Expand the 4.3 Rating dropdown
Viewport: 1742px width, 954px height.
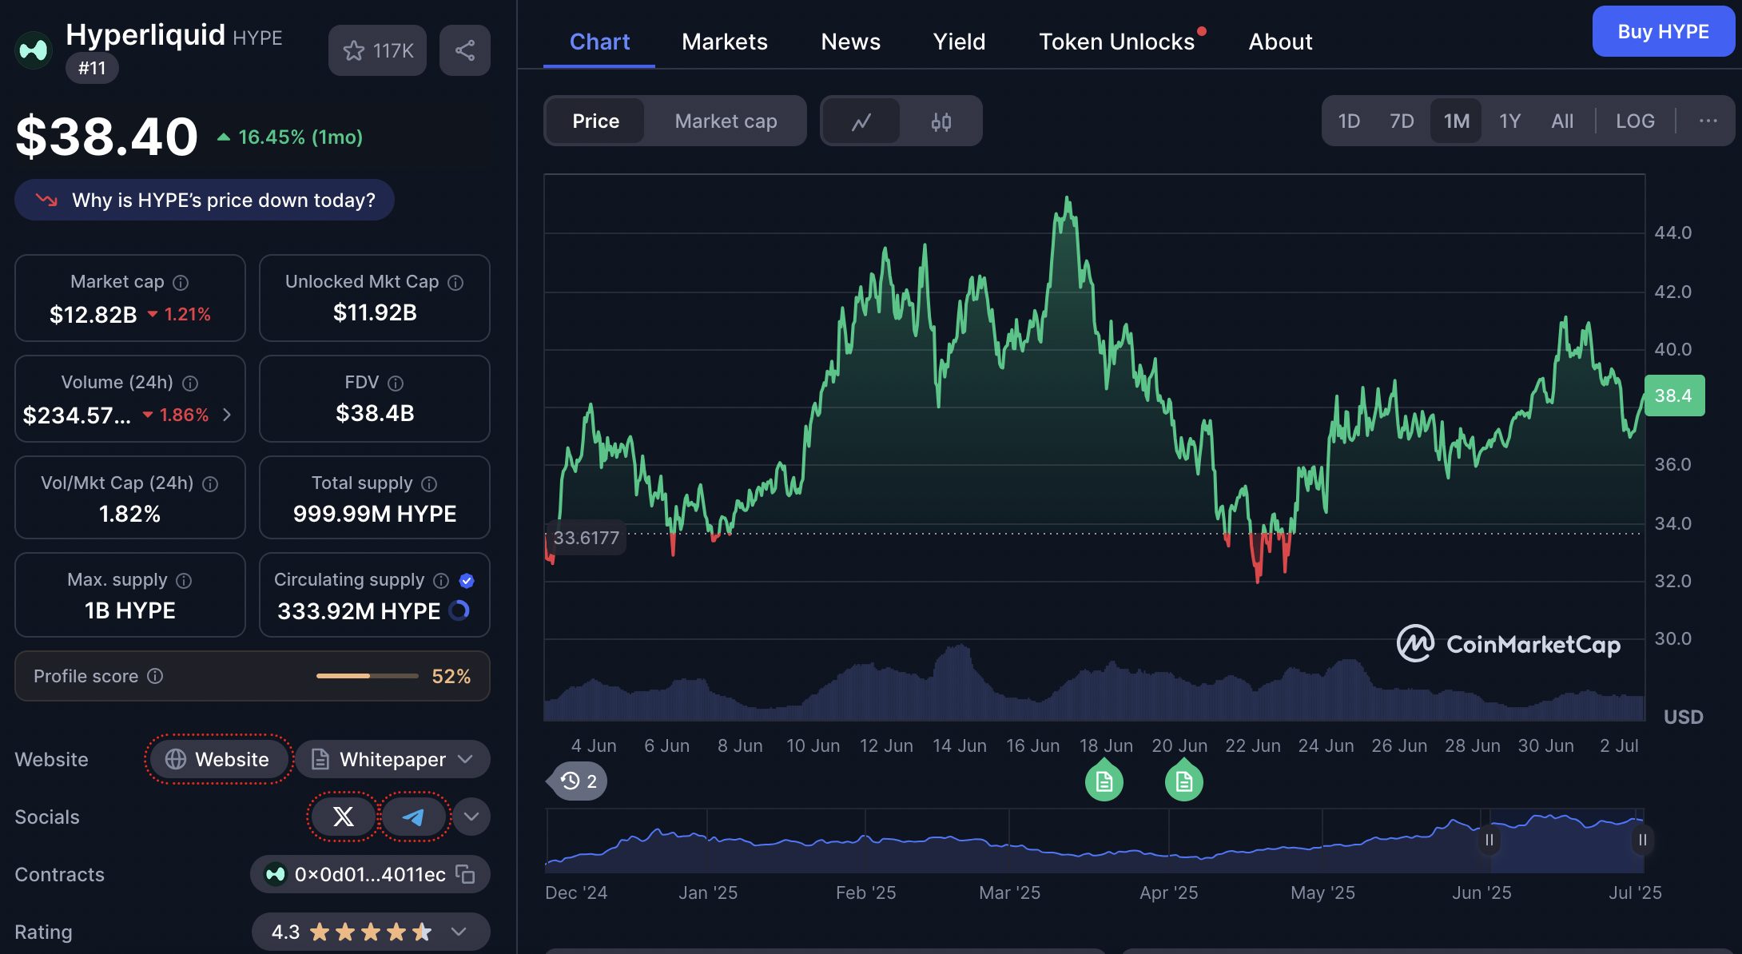point(371,932)
